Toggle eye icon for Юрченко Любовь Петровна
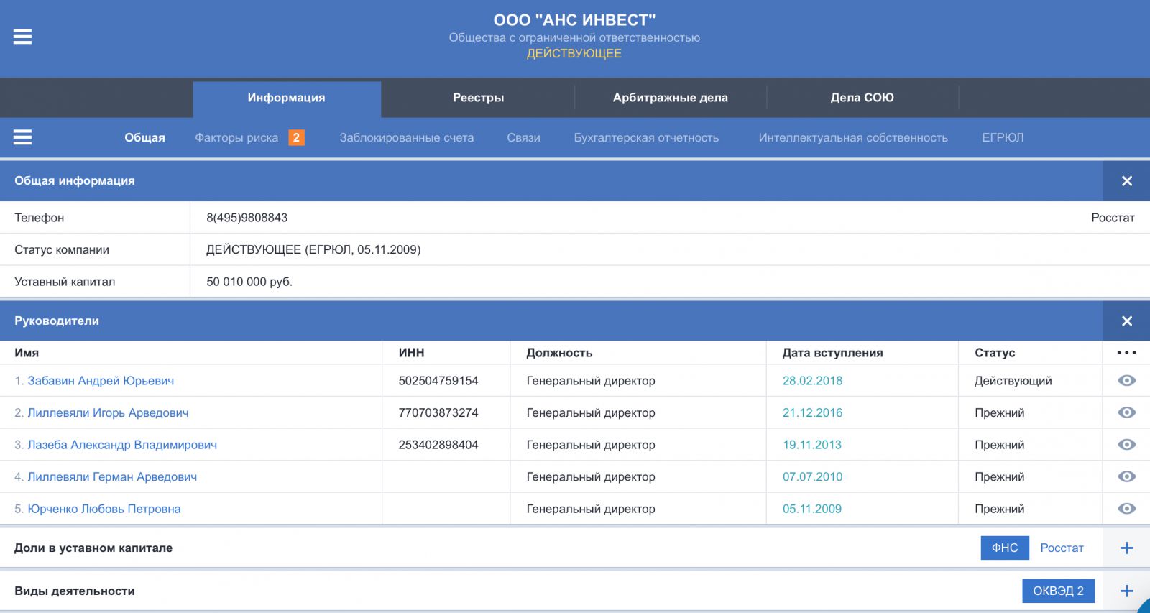This screenshot has height=613, width=1150. (x=1126, y=509)
